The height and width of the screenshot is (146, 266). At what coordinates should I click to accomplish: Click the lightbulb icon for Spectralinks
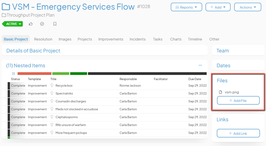[x=52, y=93]
